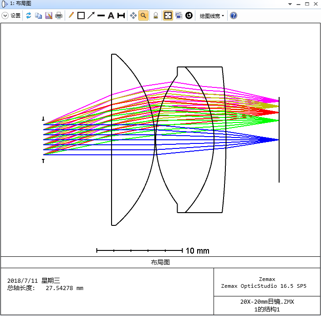Click the total axial length 27.54278 mm value
This screenshot has width=321, height=316.
tap(65, 288)
